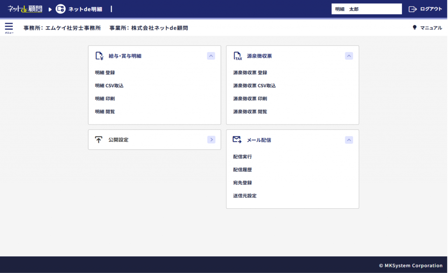The image size is (448, 273).
Task: Open 送信元設定
Action: (245, 196)
